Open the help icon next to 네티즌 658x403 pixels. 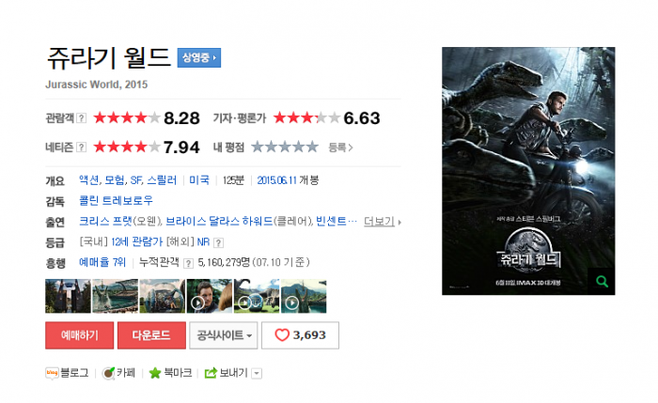pos(82,147)
